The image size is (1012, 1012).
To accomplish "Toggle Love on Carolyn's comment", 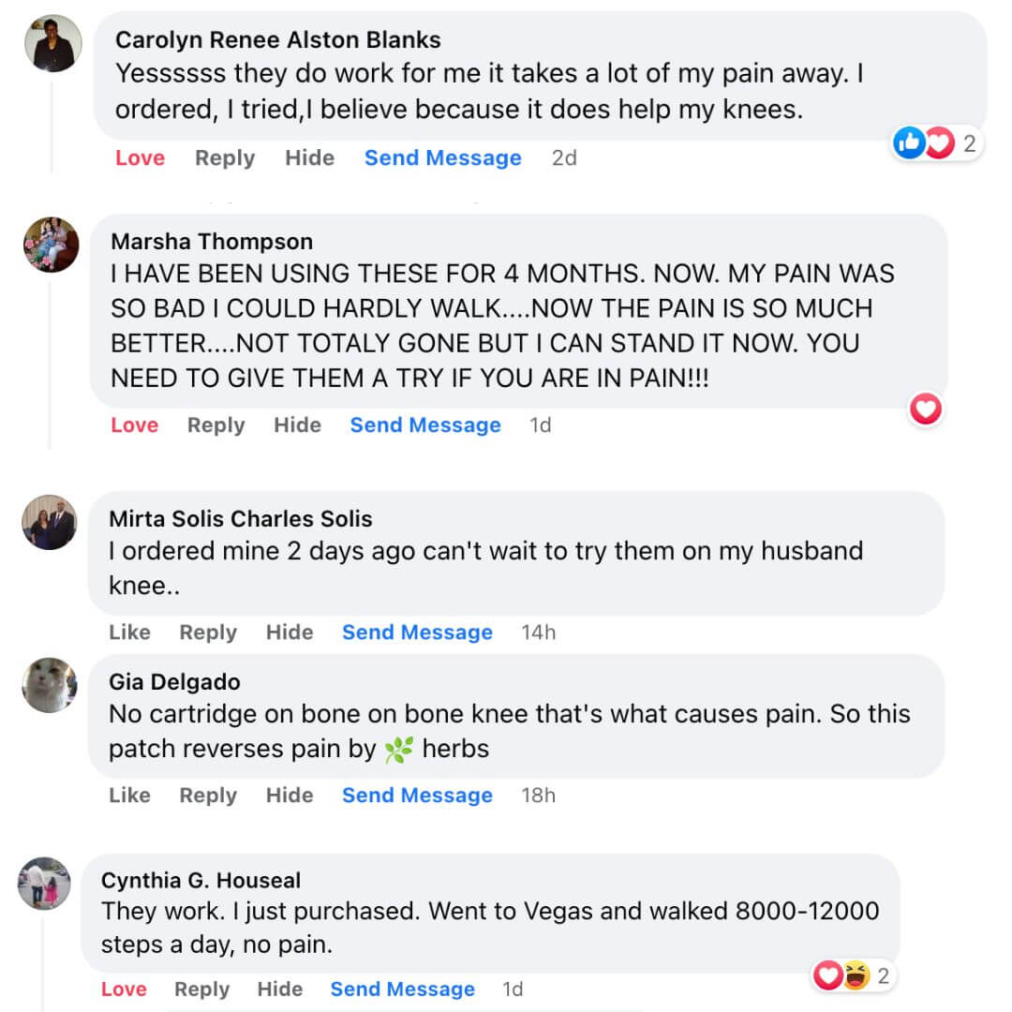I will 140,158.
